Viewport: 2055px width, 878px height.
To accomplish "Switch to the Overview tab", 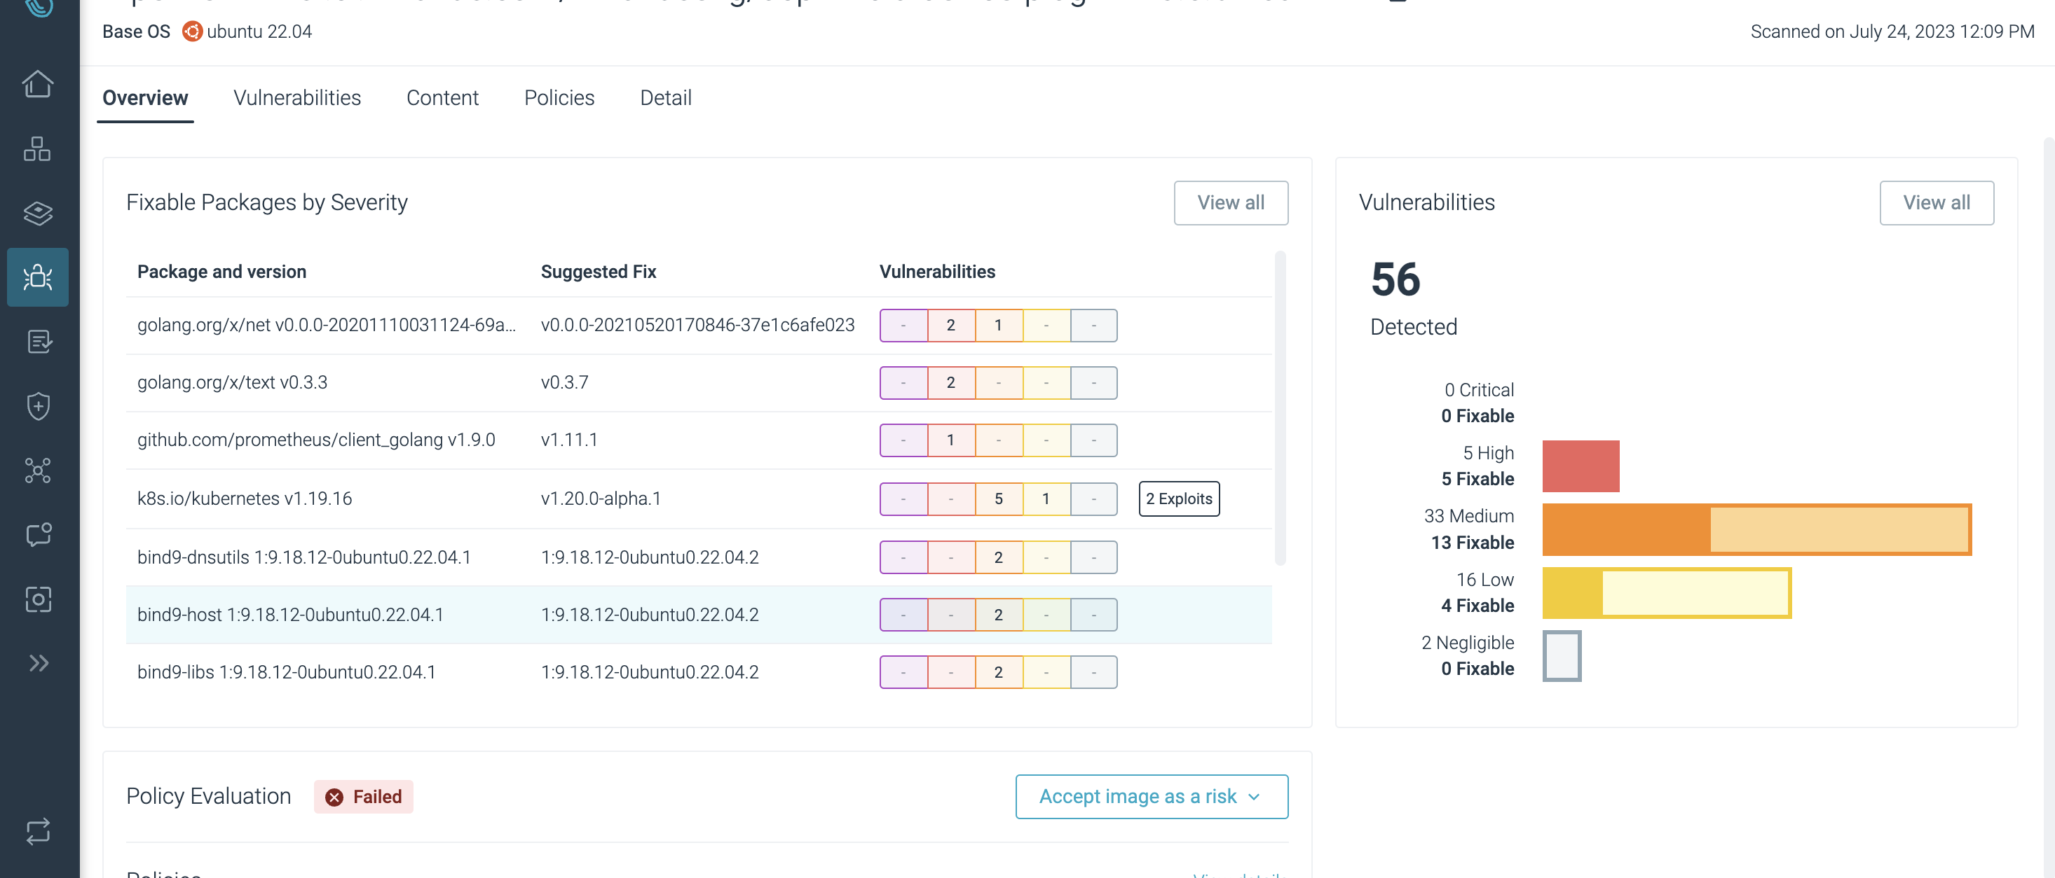I will (145, 98).
